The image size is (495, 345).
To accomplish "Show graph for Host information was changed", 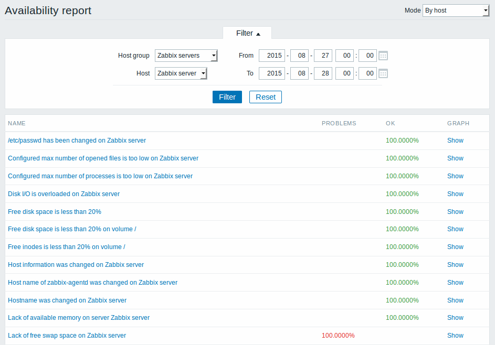I will pyautogui.click(x=455, y=265).
